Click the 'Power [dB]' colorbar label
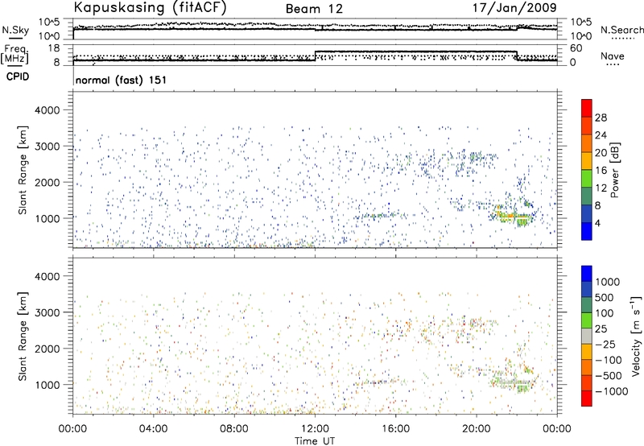The width and height of the screenshot is (644, 446). point(614,170)
